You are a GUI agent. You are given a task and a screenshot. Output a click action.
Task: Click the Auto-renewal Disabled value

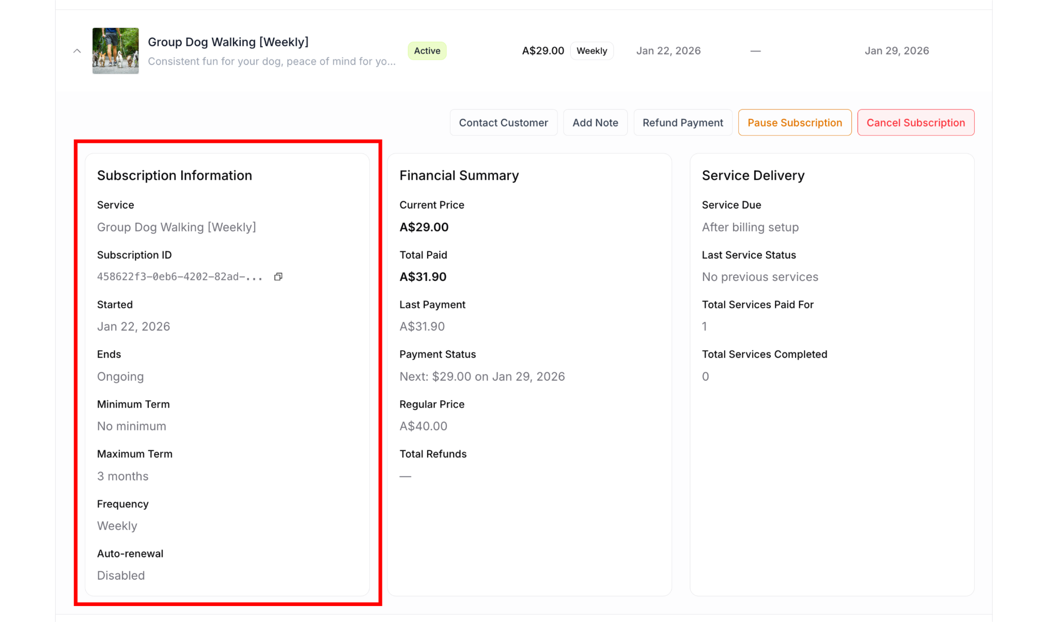[x=120, y=576]
